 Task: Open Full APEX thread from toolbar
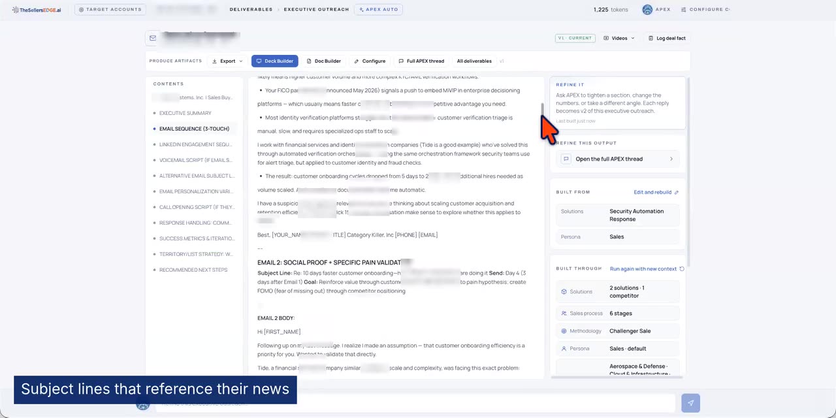[421, 61]
